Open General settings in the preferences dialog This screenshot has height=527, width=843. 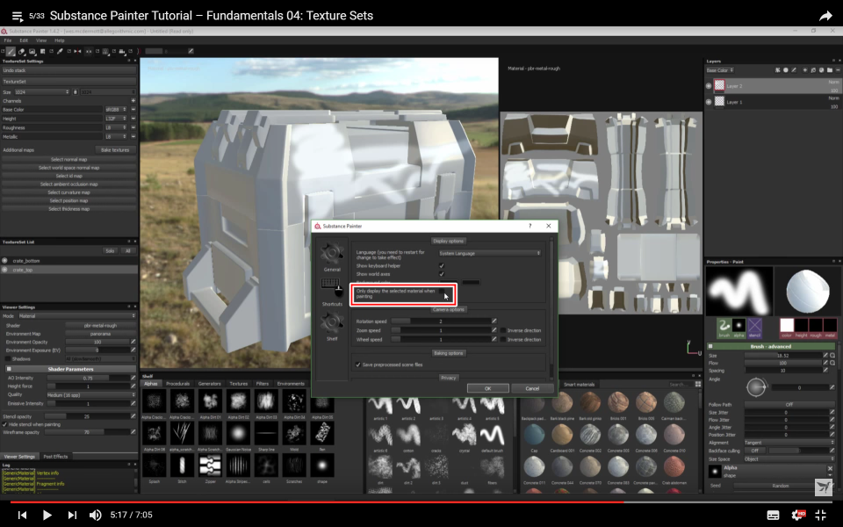[332, 257]
